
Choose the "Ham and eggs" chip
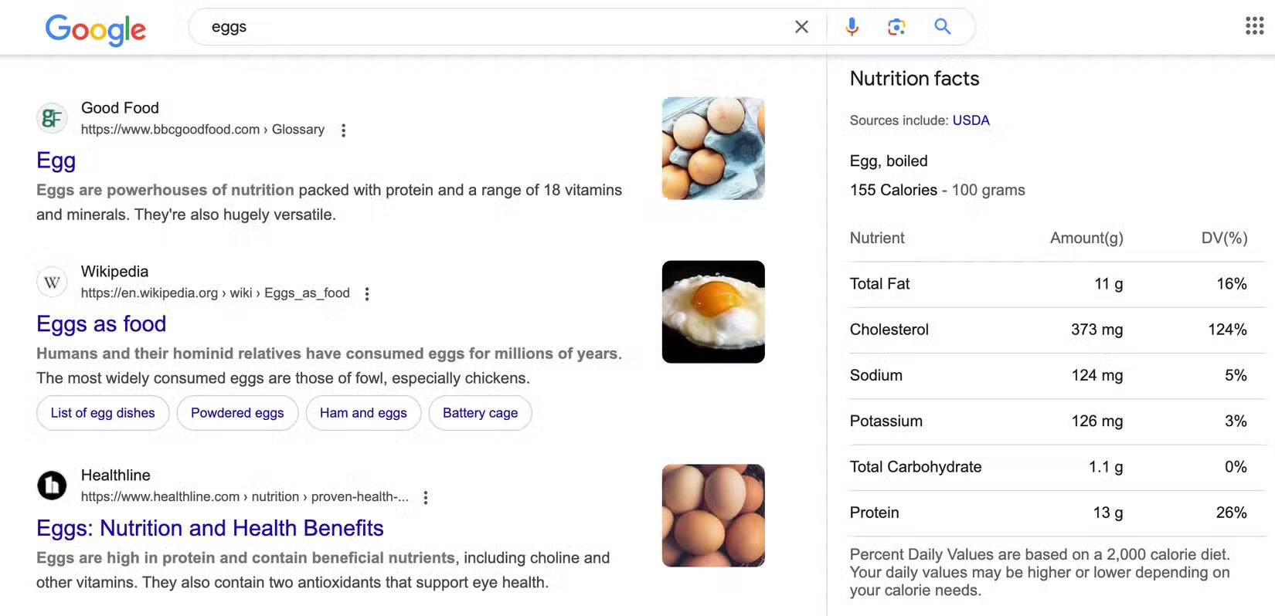coord(363,413)
